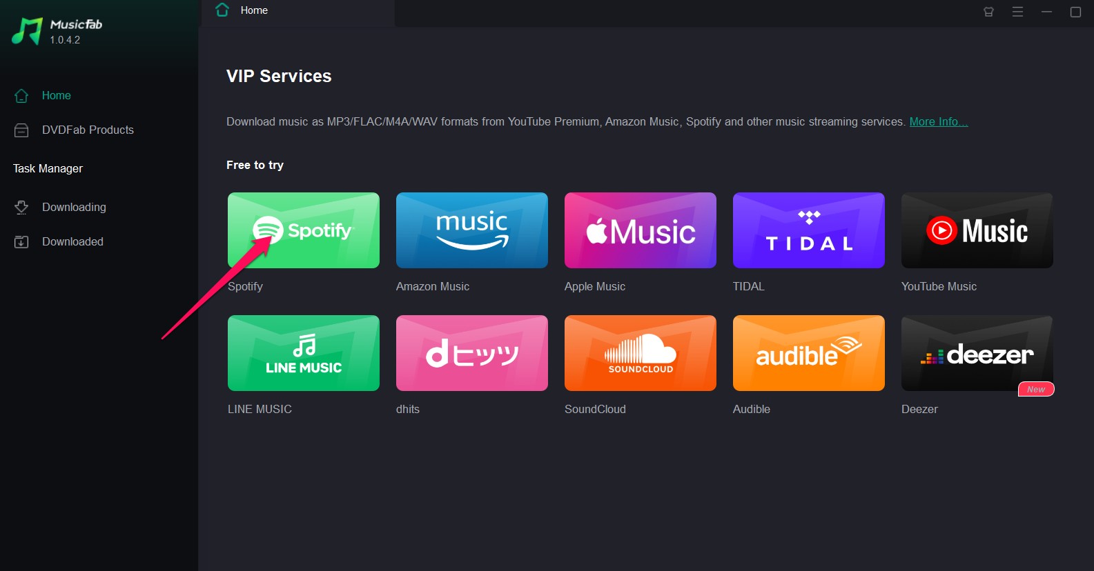The image size is (1094, 571).
Task: Click the TIDAL label text
Action: (749, 286)
